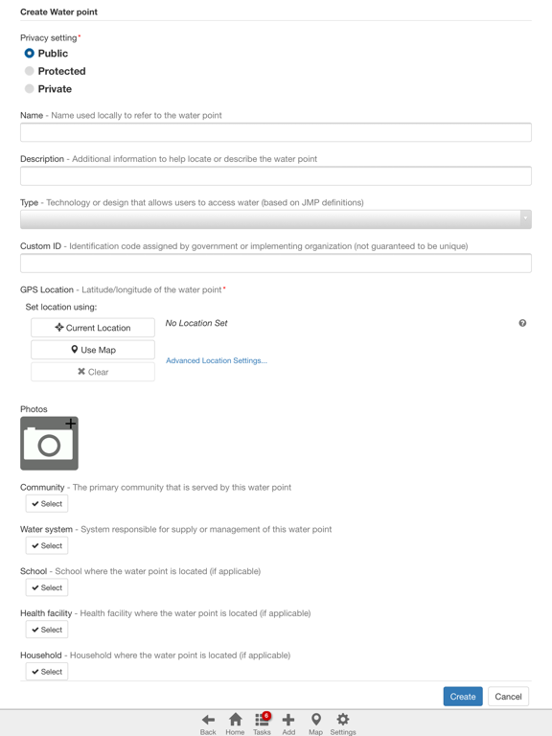Open the Home icon in bottom bar
The image size is (552, 736).
point(235,719)
